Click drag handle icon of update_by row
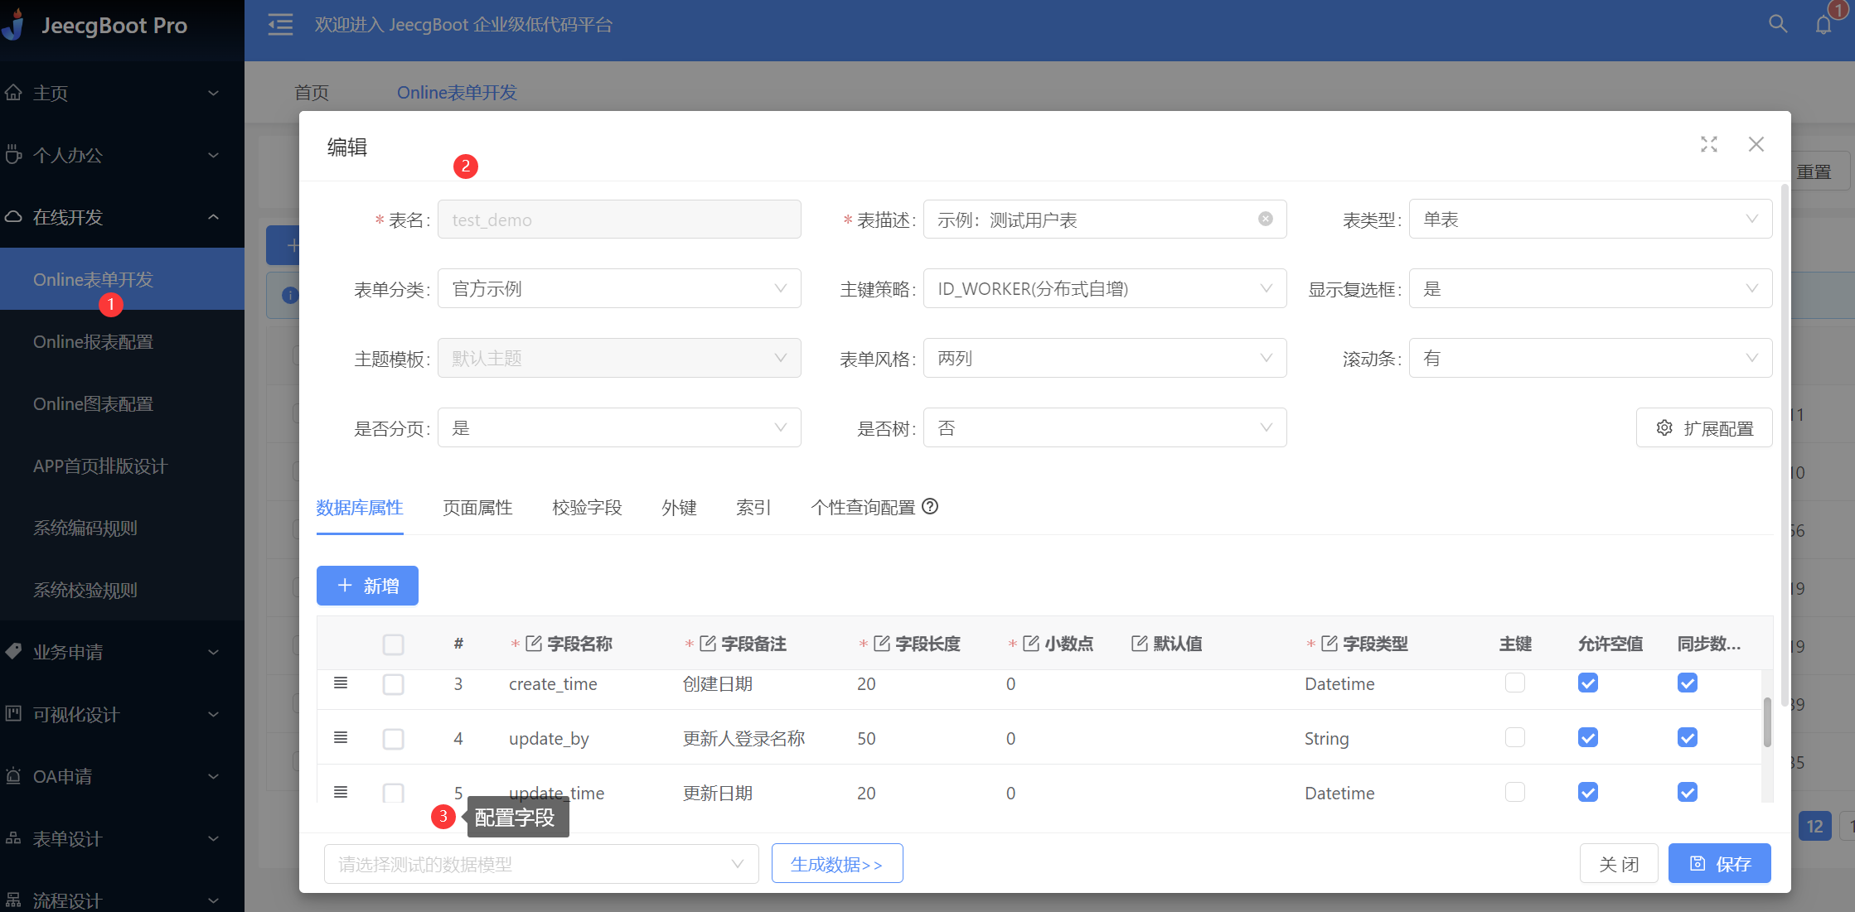Image resolution: width=1855 pixels, height=912 pixels. pyautogui.click(x=340, y=737)
